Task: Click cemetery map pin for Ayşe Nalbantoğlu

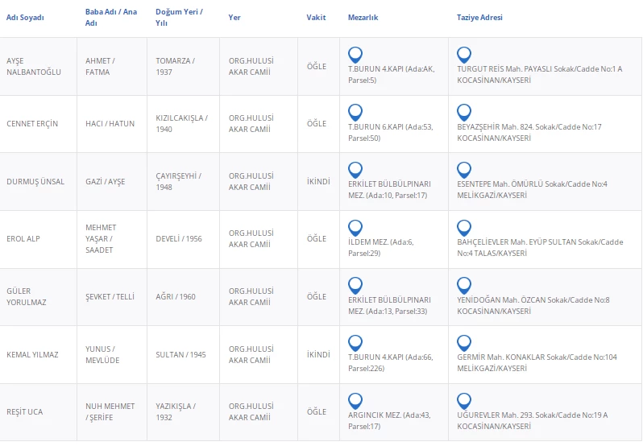Action: [x=355, y=55]
